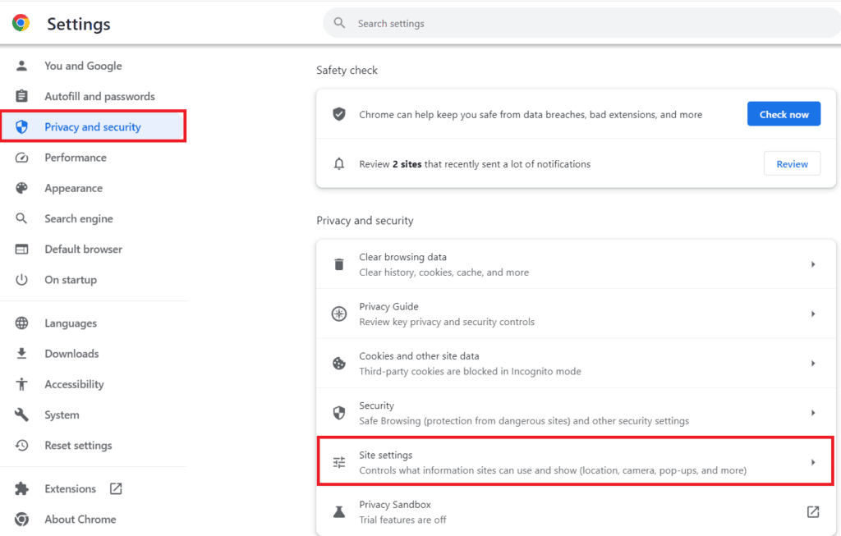Expand the Privacy Guide row arrow
841x536 pixels.
pyautogui.click(x=813, y=314)
